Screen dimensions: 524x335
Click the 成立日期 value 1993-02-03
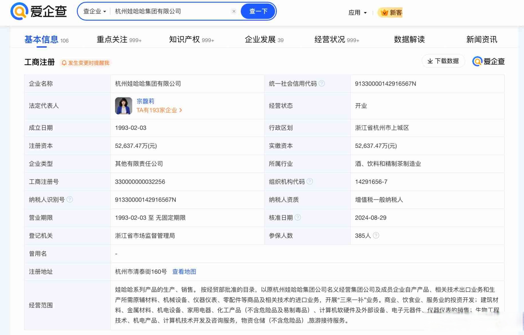[130, 128]
